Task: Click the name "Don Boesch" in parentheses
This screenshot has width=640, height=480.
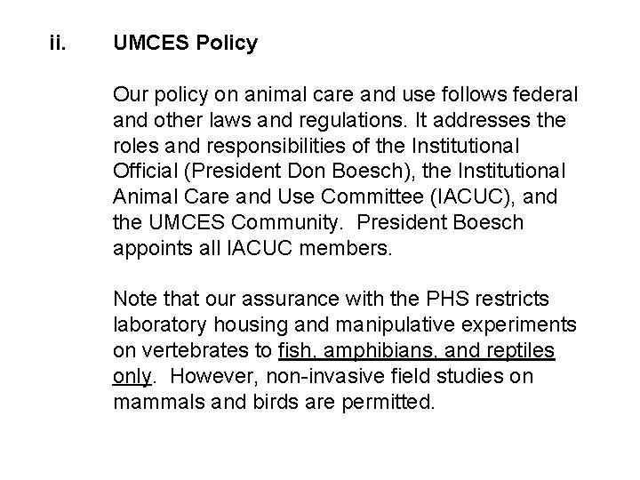Action: point(345,171)
